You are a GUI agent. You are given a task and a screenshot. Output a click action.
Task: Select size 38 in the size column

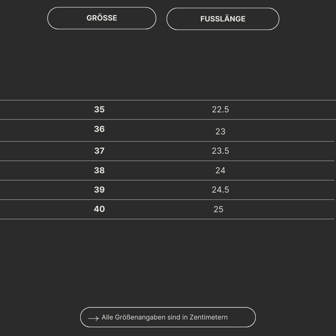click(99, 170)
